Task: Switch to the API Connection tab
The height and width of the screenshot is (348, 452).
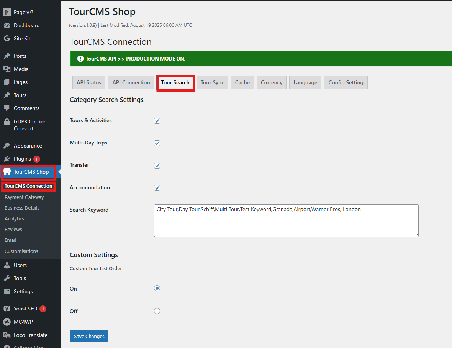Action: pos(131,82)
